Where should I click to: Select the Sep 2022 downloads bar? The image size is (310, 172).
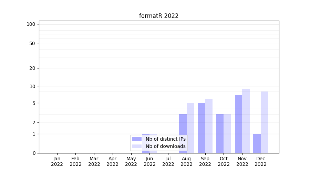point(209,126)
